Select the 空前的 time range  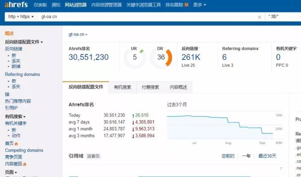pos(228,156)
